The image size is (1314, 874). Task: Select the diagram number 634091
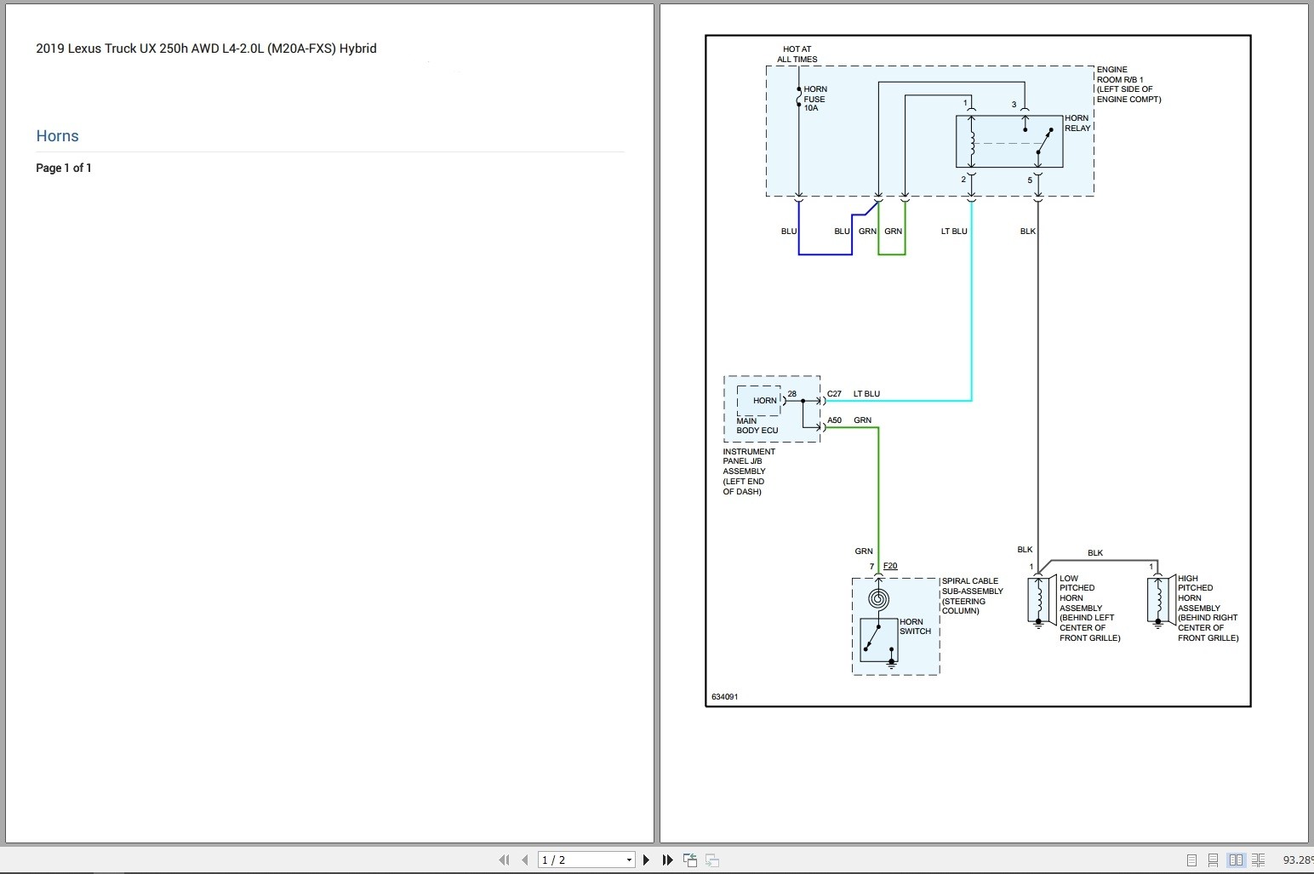[x=725, y=696]
